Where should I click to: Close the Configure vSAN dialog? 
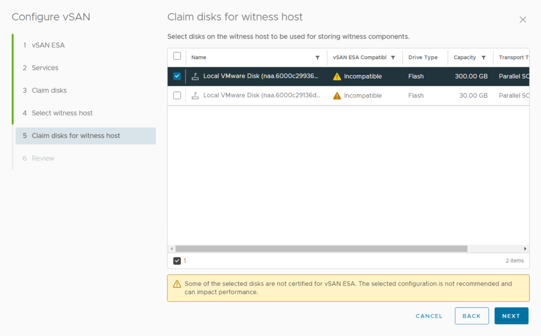[x=523, y=20]
